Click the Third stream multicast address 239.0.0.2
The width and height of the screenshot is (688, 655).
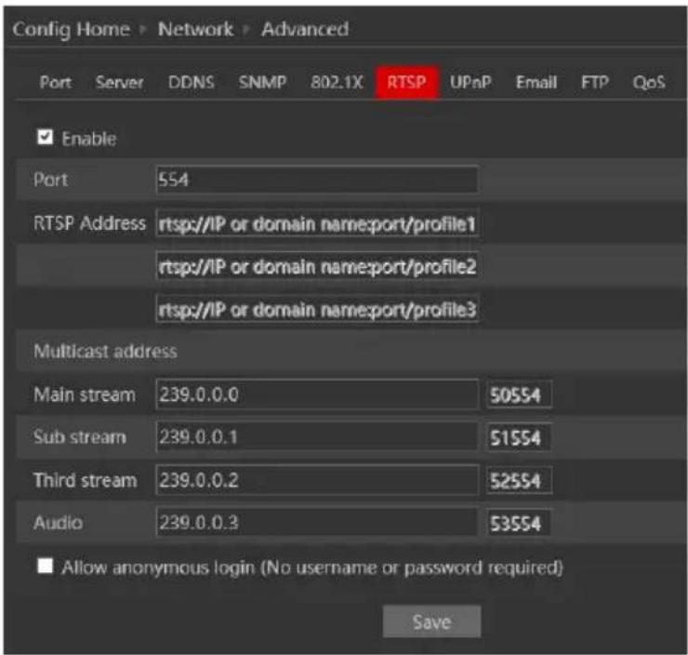(x=317, y=480)
